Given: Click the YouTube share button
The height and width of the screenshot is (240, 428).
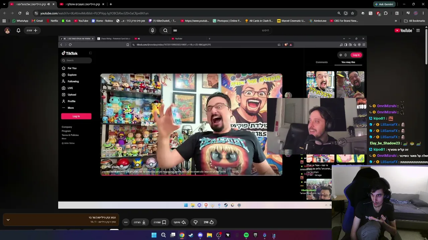Looking at the screenshot, I should click(180, 222).
